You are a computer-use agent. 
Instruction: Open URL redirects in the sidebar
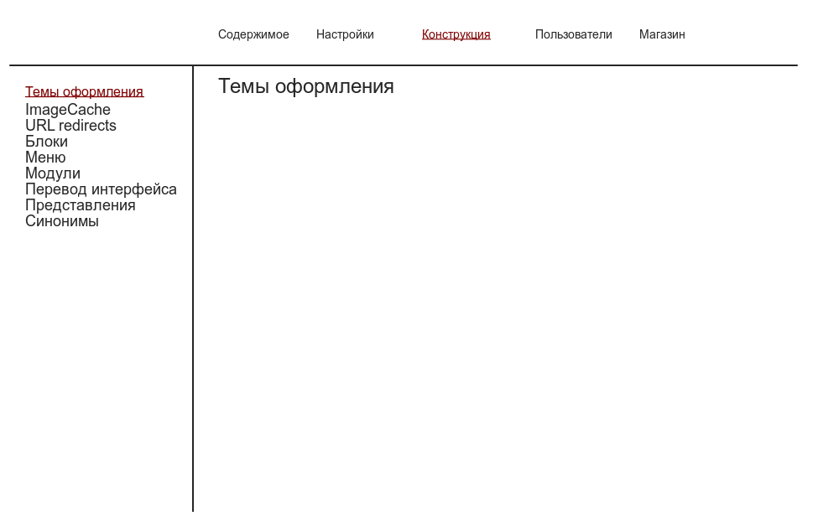[70, 126]
